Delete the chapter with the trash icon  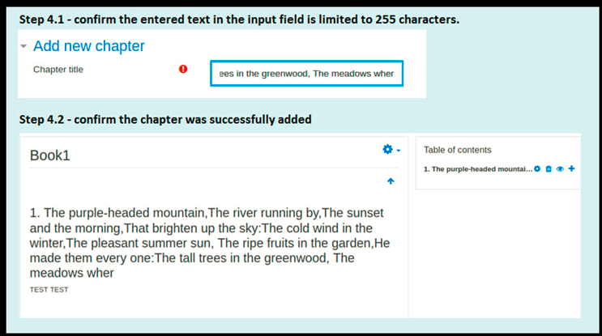coord(549,168)
